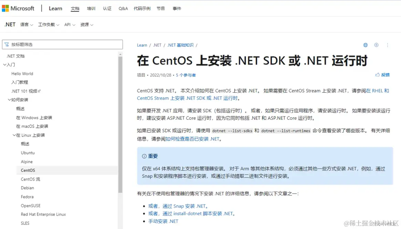
Task: Click Learn in the breadcrumb
Action: click(x=142, y=45)
